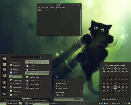Image resolution: width=131 pixels, height=105 pixels.
Task: Select December 31 in the calendar
Action: tap(127, 91)
